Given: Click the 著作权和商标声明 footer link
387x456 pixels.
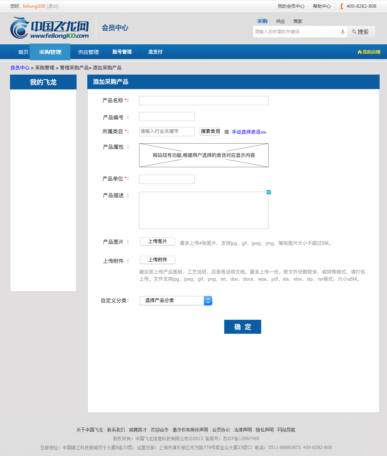Looking at the screenshot, I should (x=190, y=430).
